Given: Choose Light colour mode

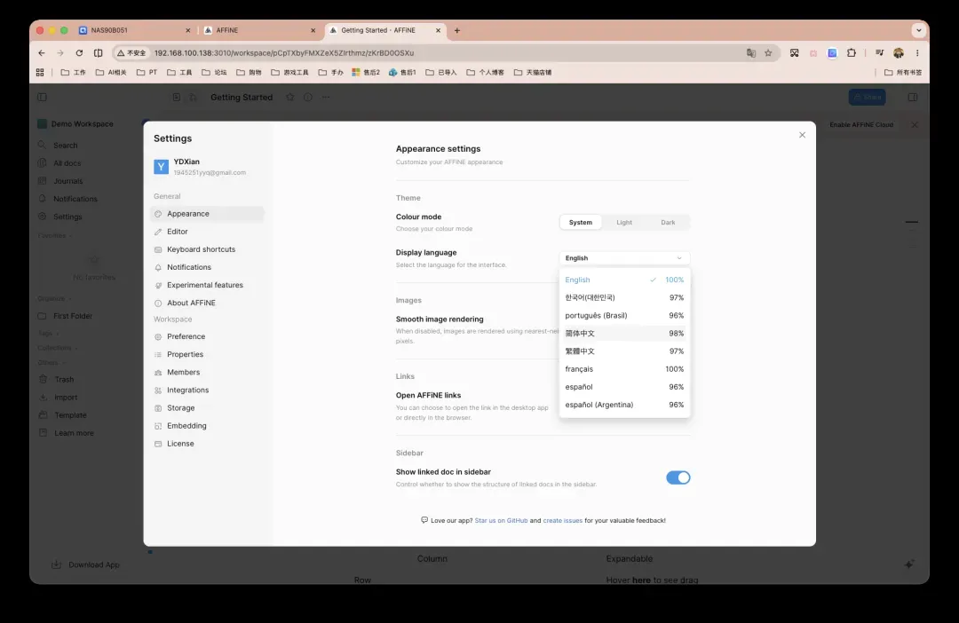Looking at the screenshot, I should (624, 223).
